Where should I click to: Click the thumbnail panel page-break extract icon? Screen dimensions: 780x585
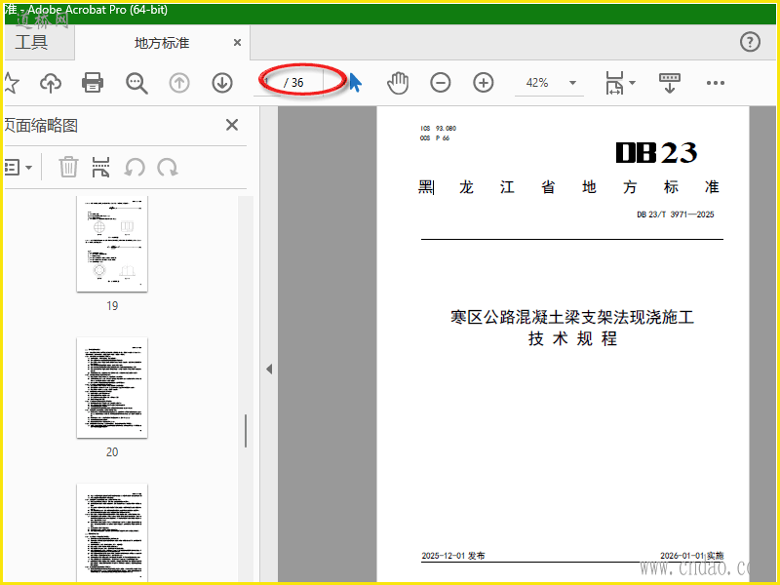100,167
